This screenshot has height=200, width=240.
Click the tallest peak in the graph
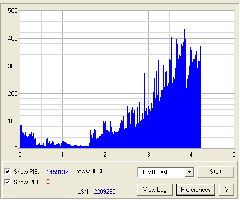point(184,21)
